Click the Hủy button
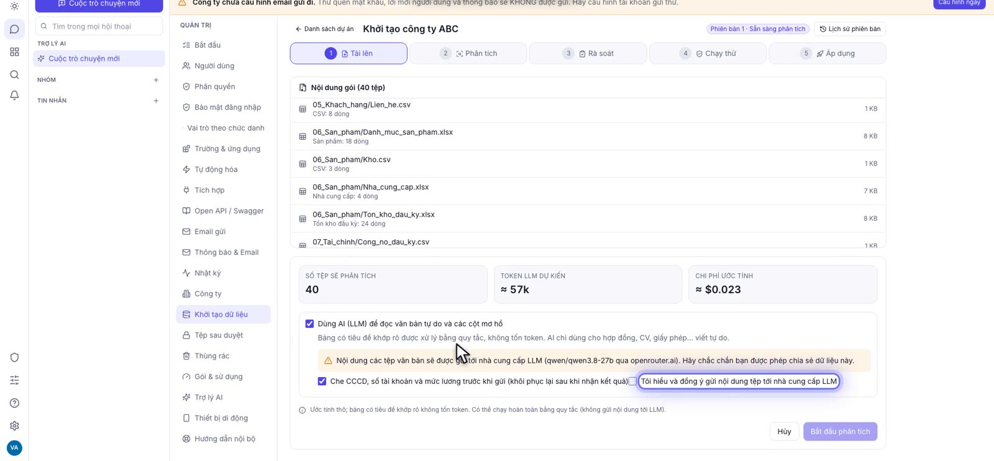994x461 pixels. point(784,432)
